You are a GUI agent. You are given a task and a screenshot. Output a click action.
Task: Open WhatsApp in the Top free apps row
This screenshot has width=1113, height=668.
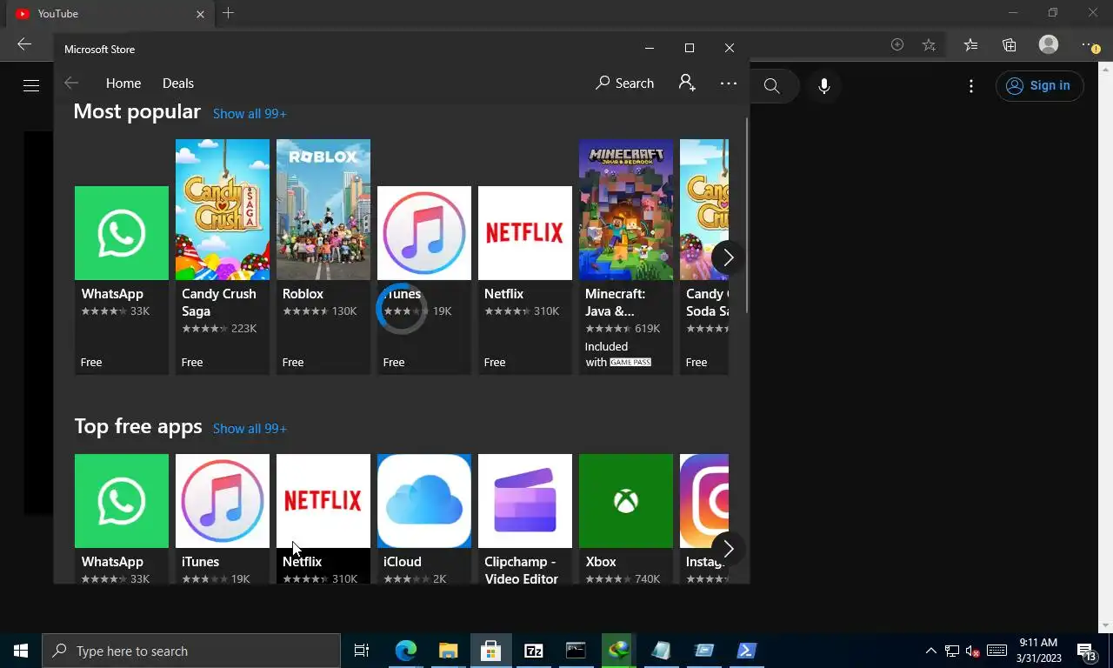click(122, 518)
